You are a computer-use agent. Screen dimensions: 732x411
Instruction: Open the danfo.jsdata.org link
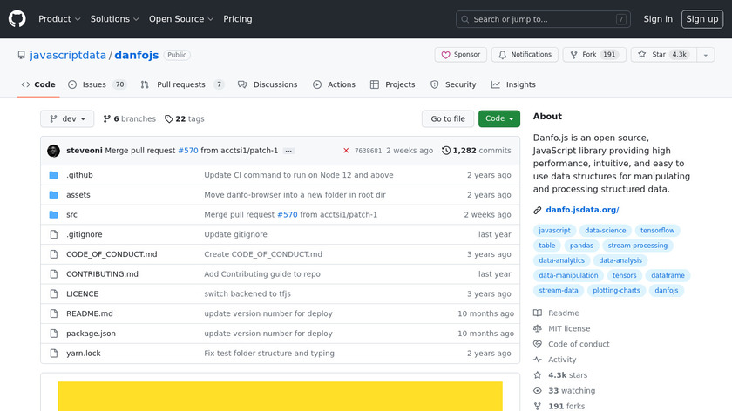click(582, 210)
